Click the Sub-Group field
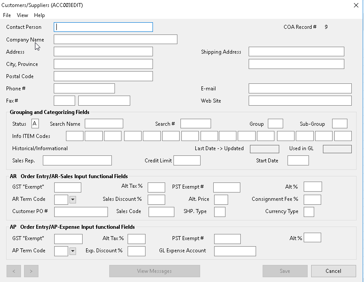Viewport: 364px width, 282px height. click(x=340, y=124)
